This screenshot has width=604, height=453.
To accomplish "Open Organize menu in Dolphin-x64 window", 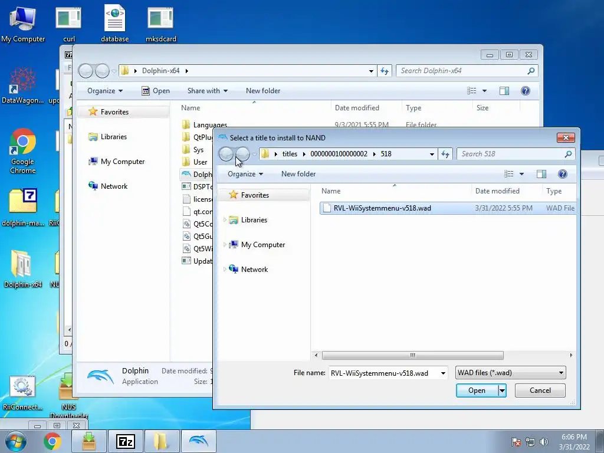I will 105,91.
